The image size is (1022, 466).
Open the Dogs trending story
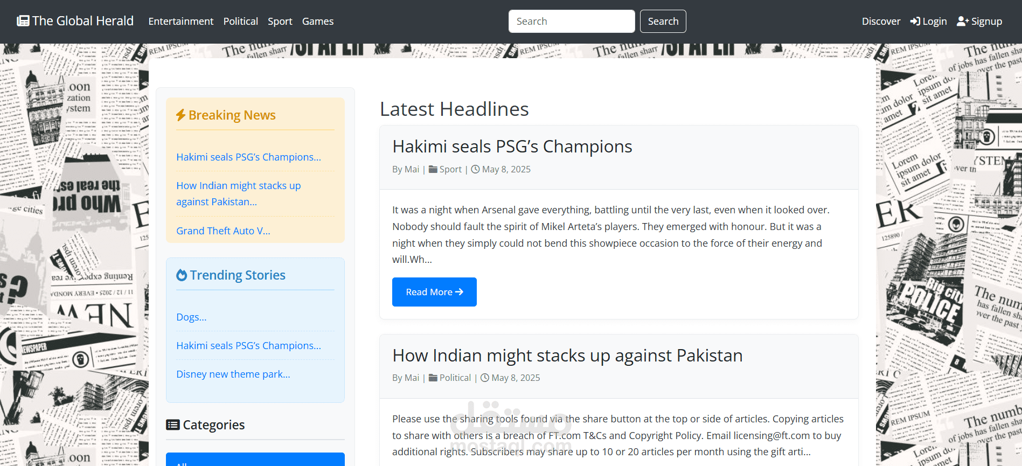[x=191, y=317]
